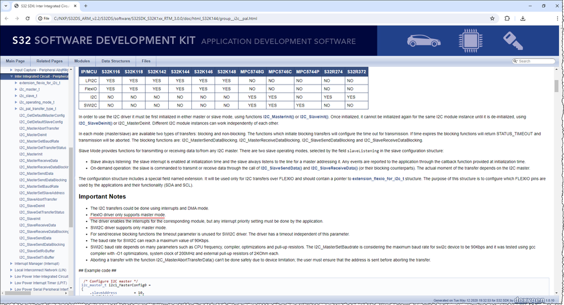This screenshot has width=564, height=305.
Task: Select I2C_MasterInit in the tree
Action: click(x=31, y=154)
